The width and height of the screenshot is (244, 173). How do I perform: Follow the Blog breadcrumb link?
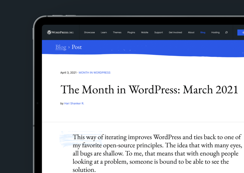(x=61, y=47)
